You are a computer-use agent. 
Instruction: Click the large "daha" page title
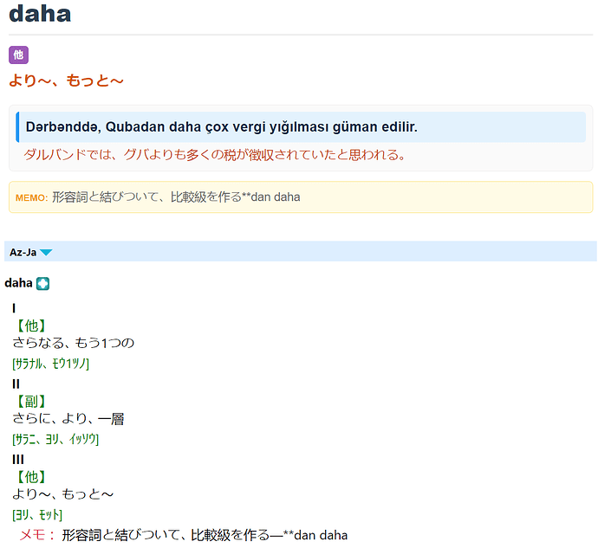[40, 14]
